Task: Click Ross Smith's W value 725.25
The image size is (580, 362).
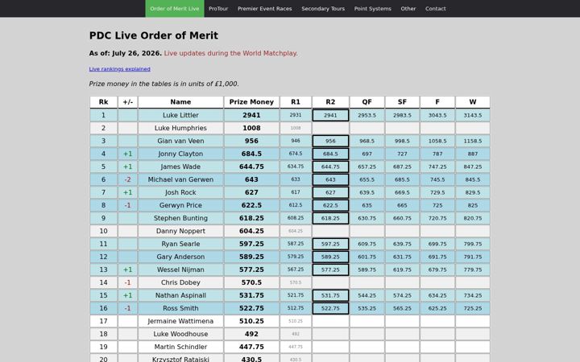Action: coord(473,308)
